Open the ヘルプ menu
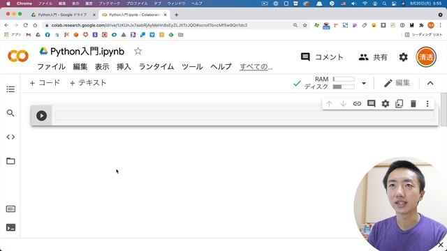447x251 pixels. point(221,67)
